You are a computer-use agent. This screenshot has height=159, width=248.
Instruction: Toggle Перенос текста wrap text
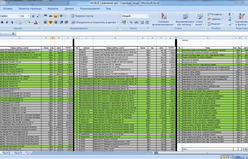pyautogui.click(x=82, y=16)
